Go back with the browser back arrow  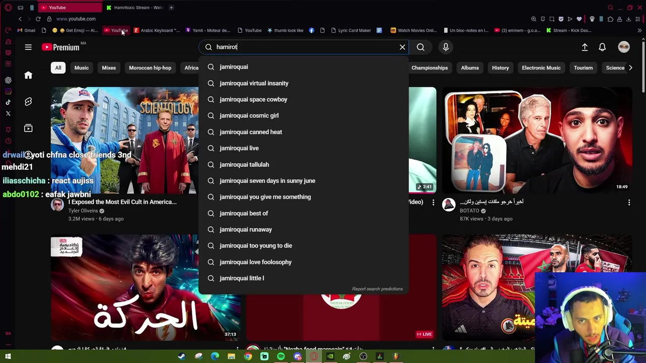click(x=20, y=19)
